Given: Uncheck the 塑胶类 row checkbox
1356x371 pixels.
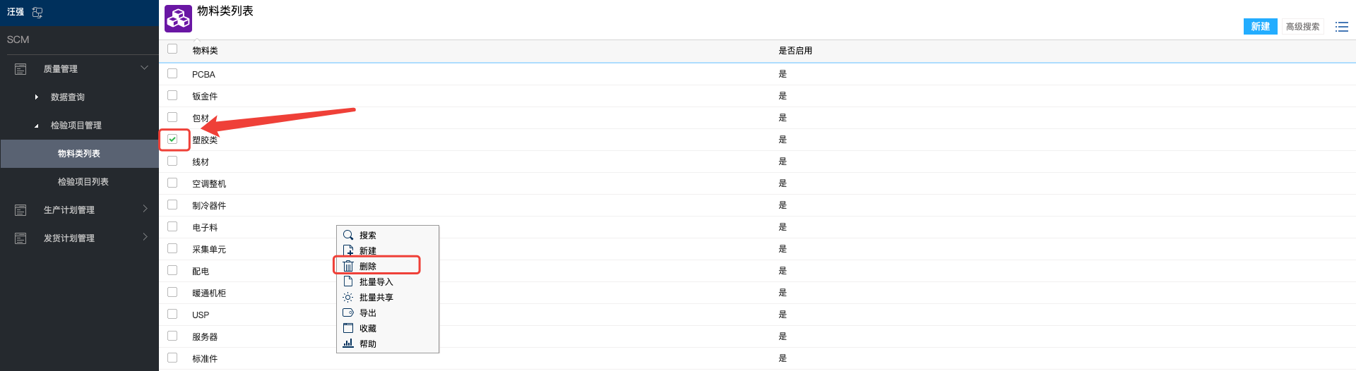Looking at the screenshot, I should point(172,139).
